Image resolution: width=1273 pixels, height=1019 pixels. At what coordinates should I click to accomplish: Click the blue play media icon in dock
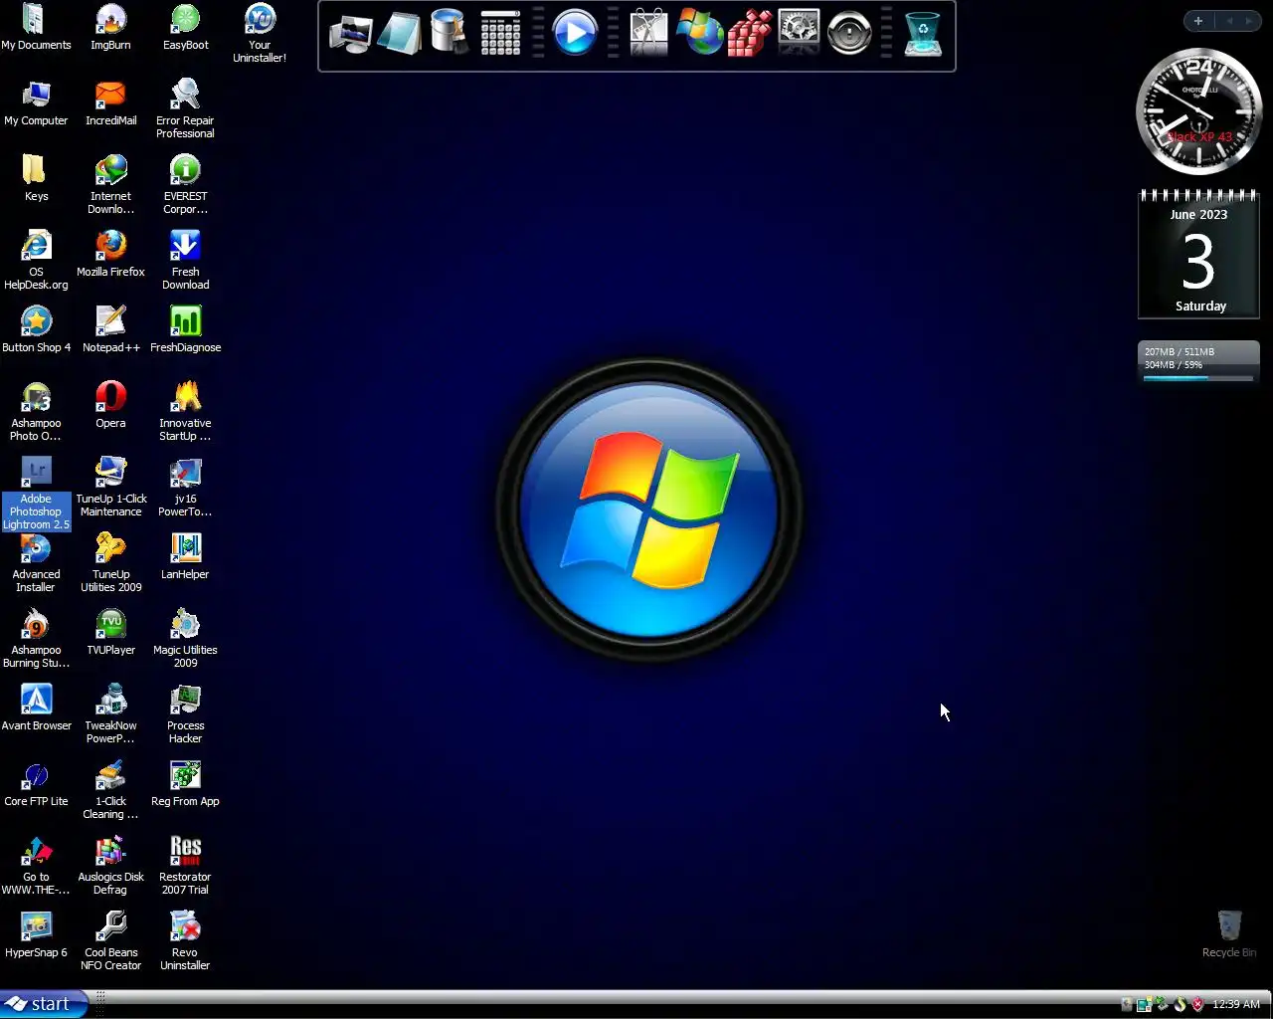575,34
